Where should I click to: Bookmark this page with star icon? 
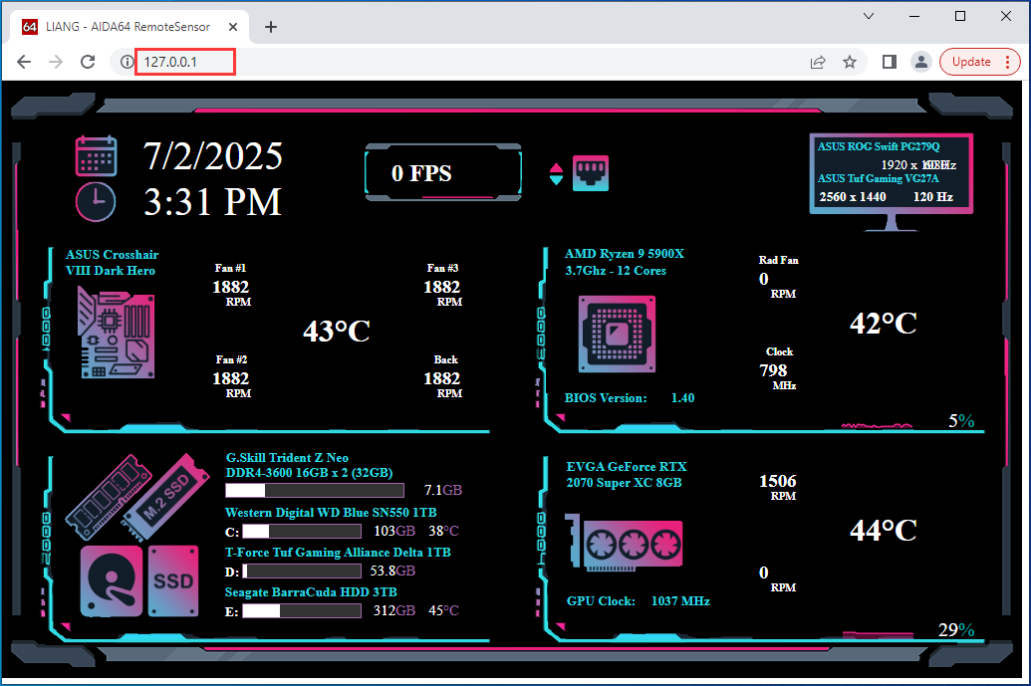pos(850,62)
